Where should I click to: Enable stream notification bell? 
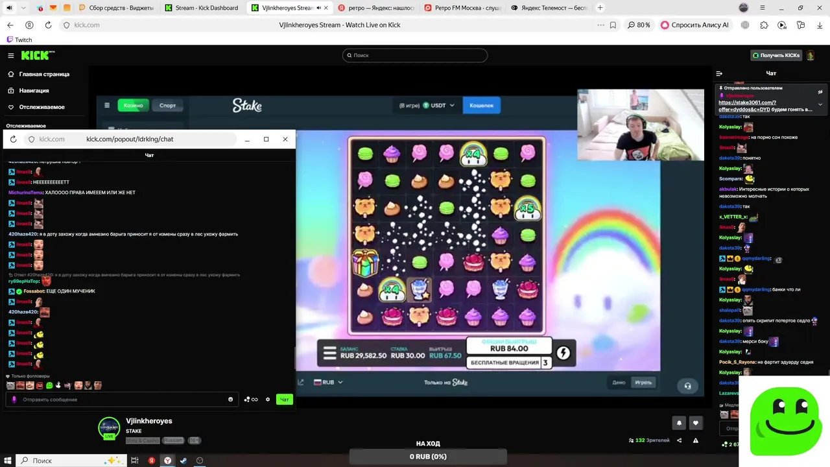[x=679, y=423]
